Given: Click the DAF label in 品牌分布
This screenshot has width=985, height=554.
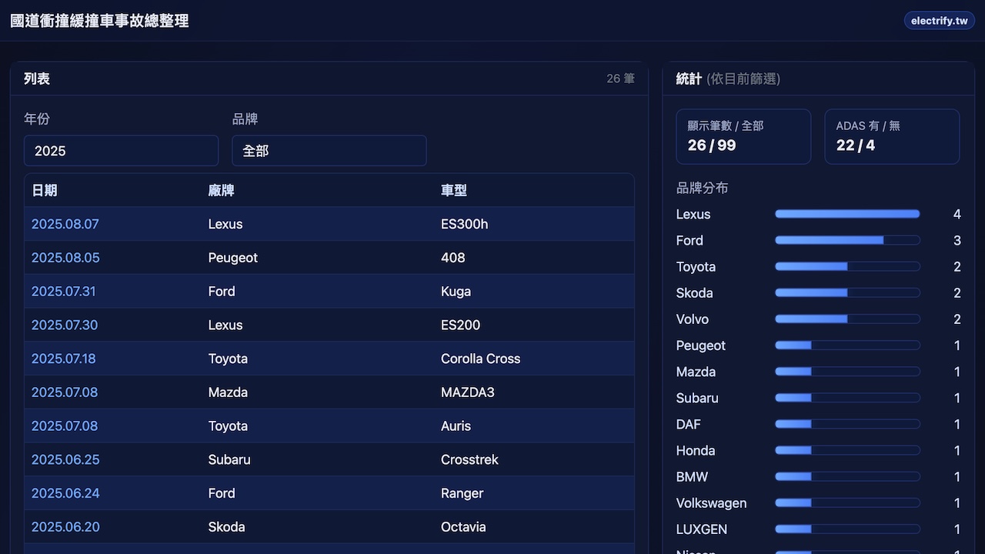Looking at the screenshot, I should 689,424.
